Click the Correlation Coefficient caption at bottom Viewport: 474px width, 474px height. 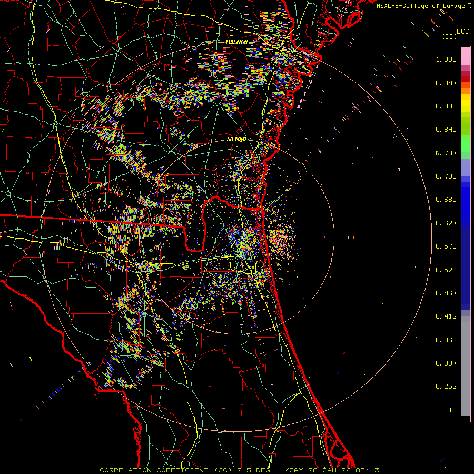click(x=239, y=470)
